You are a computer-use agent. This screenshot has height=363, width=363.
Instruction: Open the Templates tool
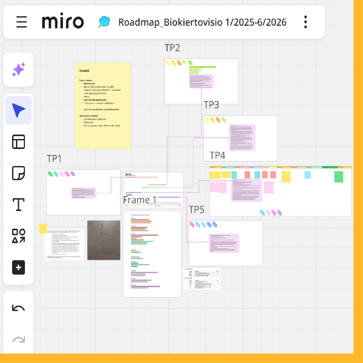(x=19, y=142)
